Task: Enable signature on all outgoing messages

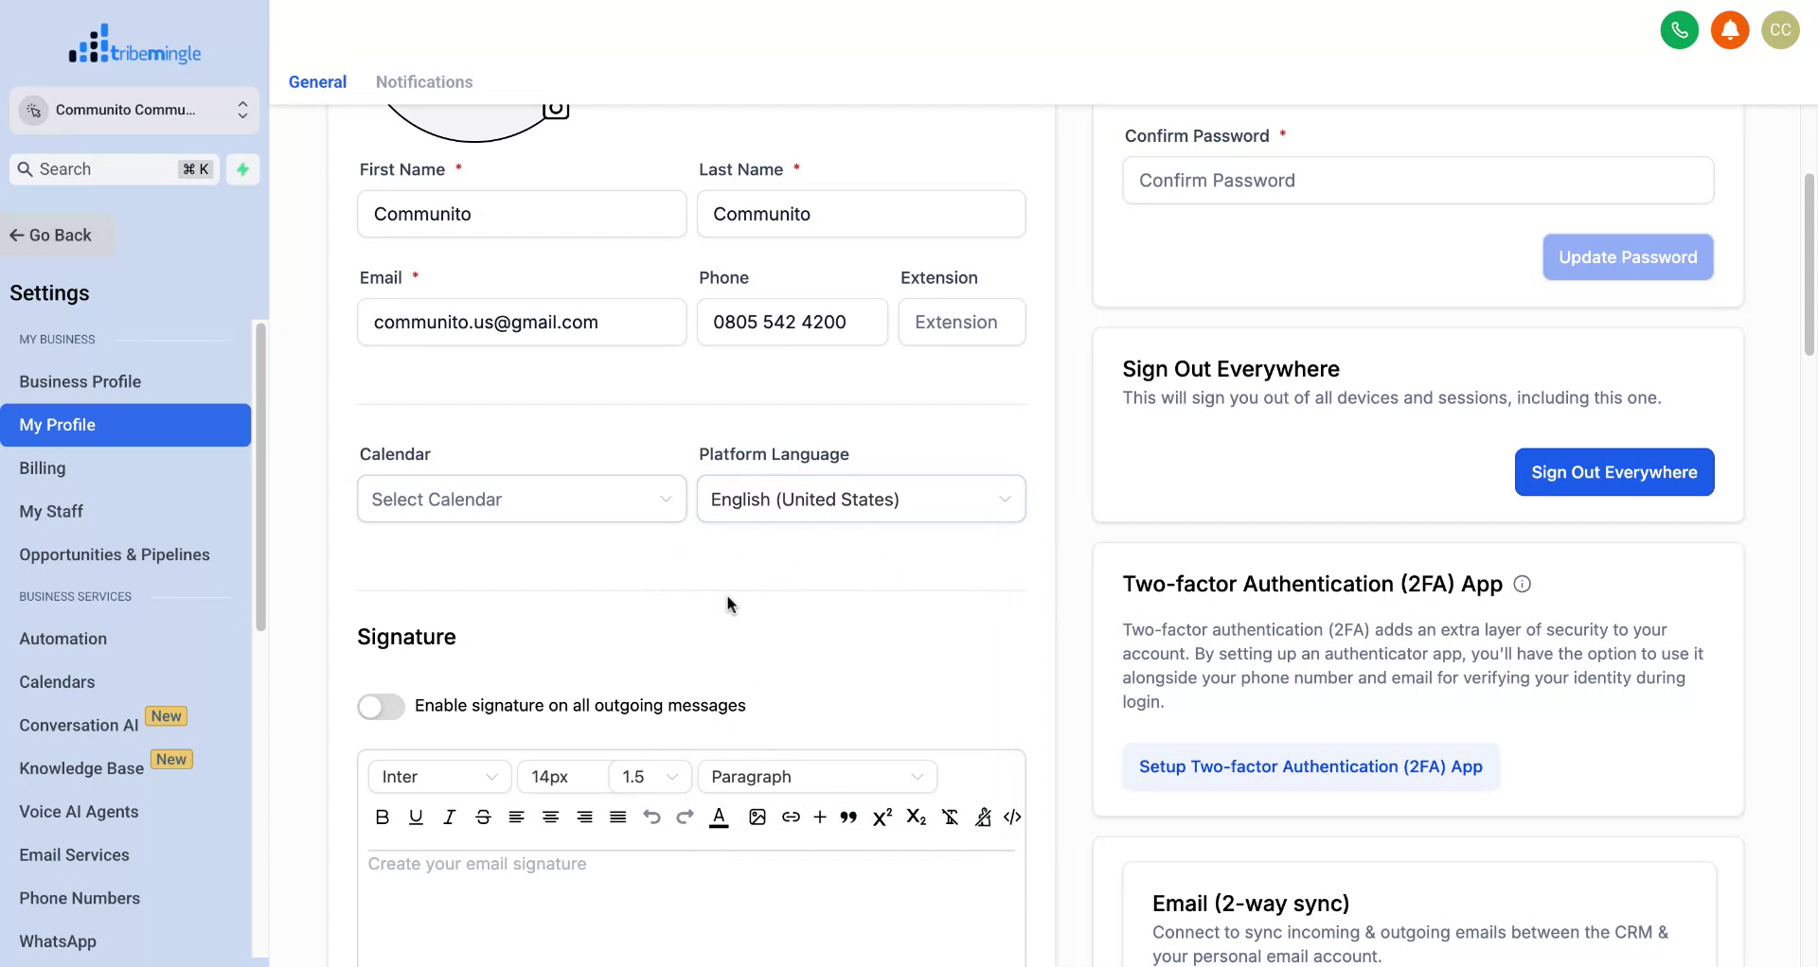Action: pyautogui.click(x=381, y=706)
